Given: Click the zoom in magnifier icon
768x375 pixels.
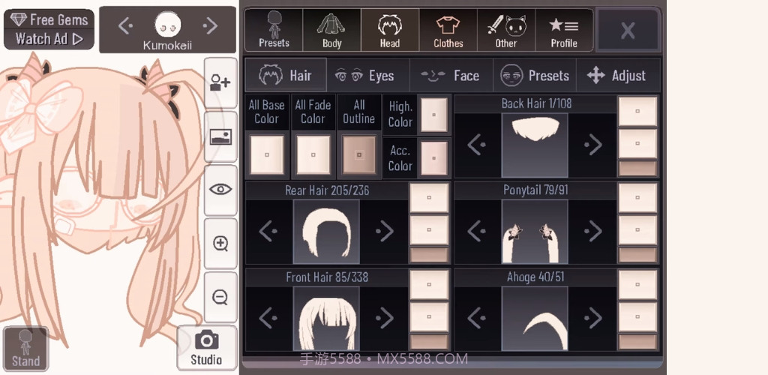Looking at the screenshot, I should pos(220,244).
